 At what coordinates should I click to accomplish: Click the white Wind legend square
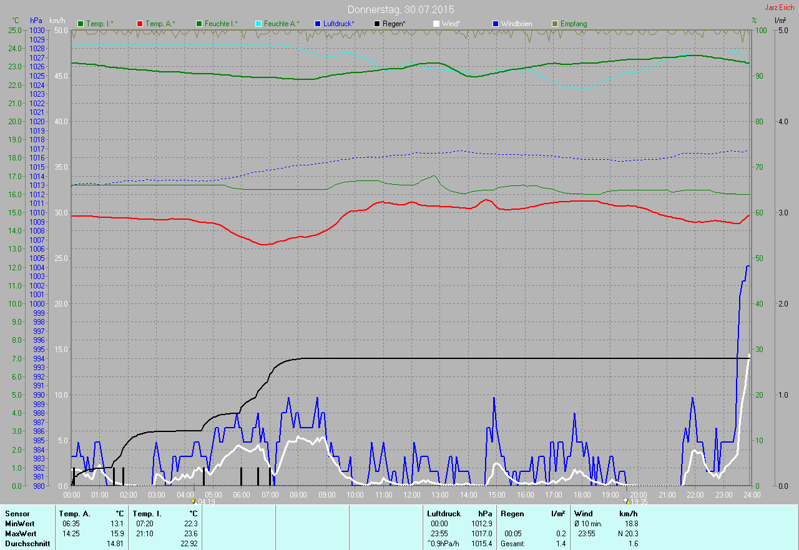(x=436, y=24)
